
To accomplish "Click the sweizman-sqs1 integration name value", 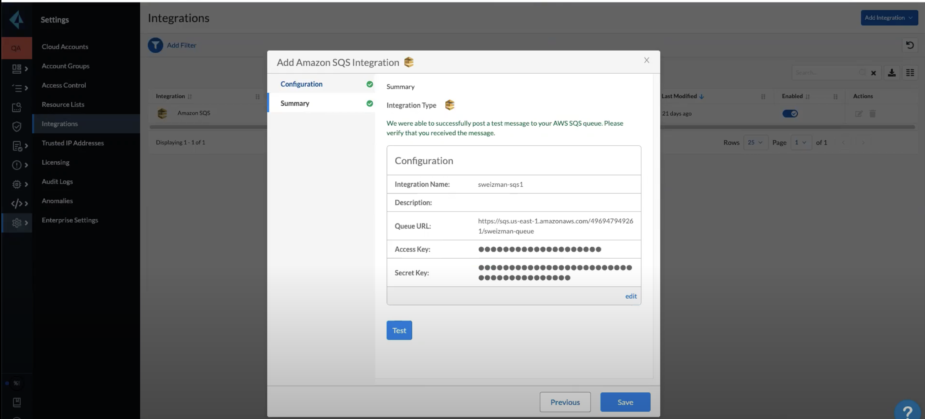I will [500, 184].
